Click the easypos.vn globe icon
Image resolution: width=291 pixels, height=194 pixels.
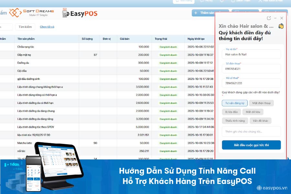[260, 187]
